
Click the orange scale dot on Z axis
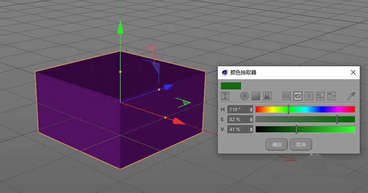pyautogui.click(x=159, y=90)
